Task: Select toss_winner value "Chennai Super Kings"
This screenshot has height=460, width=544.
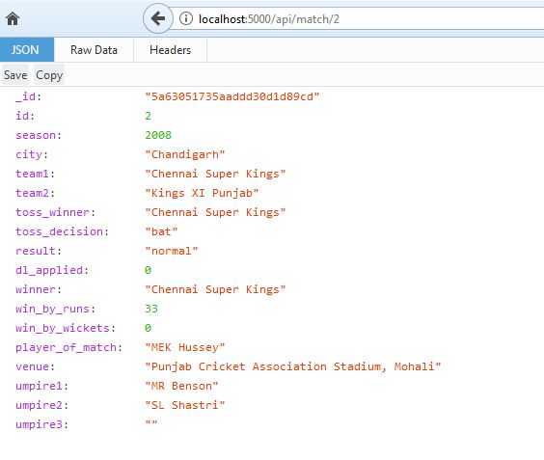Action: (x=215, y=212)
